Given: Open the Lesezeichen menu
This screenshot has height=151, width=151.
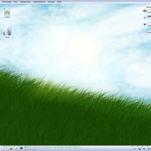Looking at the screenshot, I should click(x=25, y=2).
